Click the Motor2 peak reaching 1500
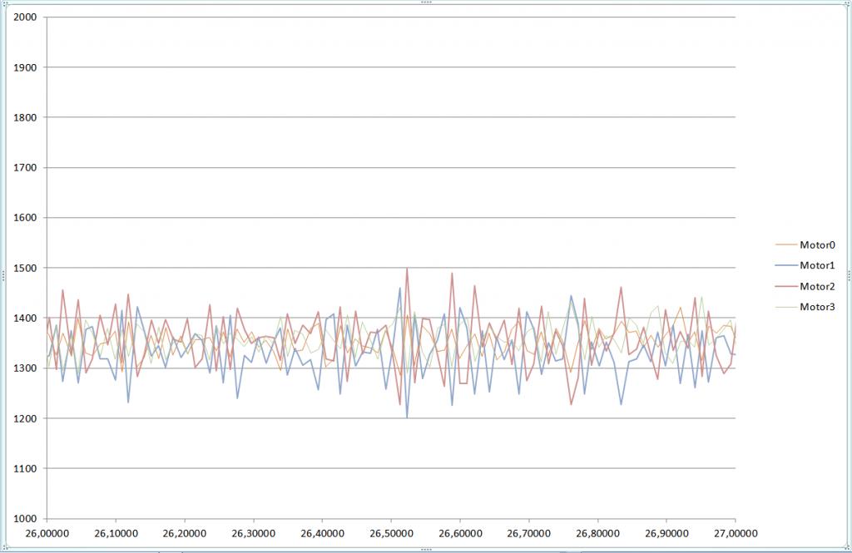The width and height of the screenshot is (852, 553). click(407, 269)
